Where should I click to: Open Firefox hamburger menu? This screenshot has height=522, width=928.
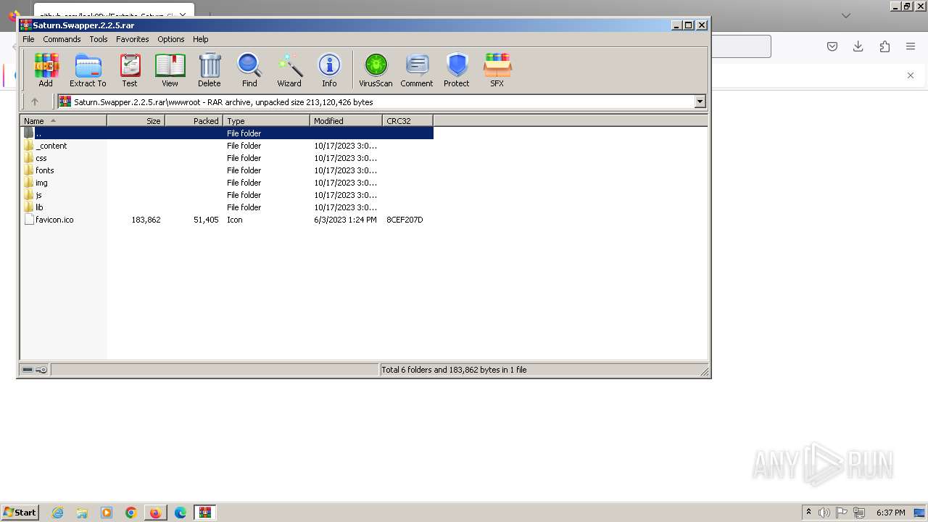click(911, 46)
